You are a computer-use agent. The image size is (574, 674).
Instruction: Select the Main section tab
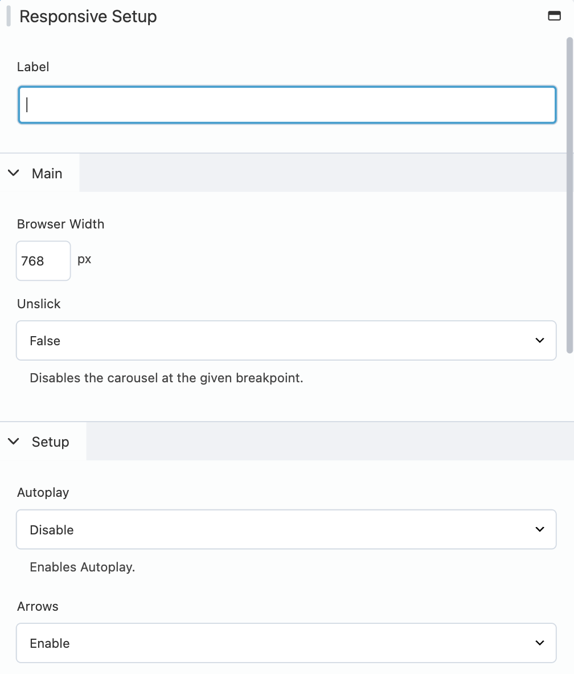click(x=39, y=173)
